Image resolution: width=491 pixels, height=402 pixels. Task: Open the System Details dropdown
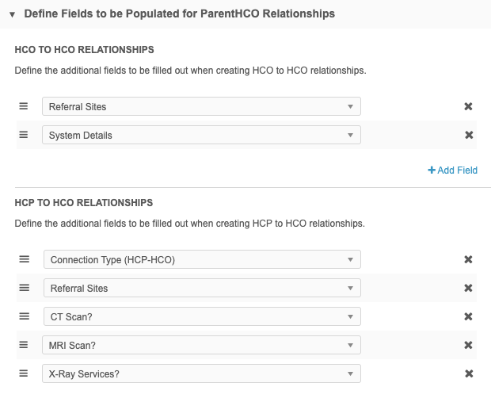(201, 135)
